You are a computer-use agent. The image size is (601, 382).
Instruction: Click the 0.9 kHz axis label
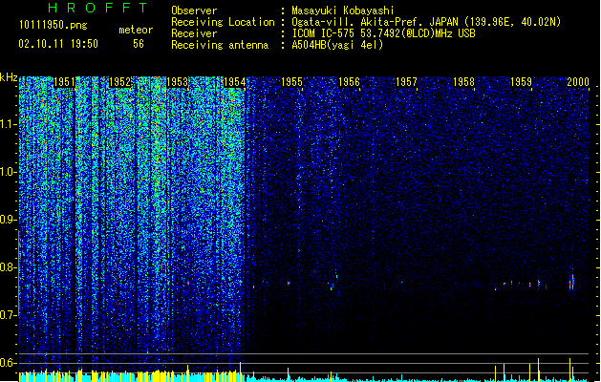coord(9,220)
